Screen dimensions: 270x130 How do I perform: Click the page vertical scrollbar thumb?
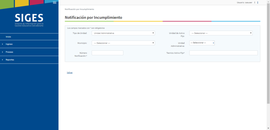coord(268,54)
